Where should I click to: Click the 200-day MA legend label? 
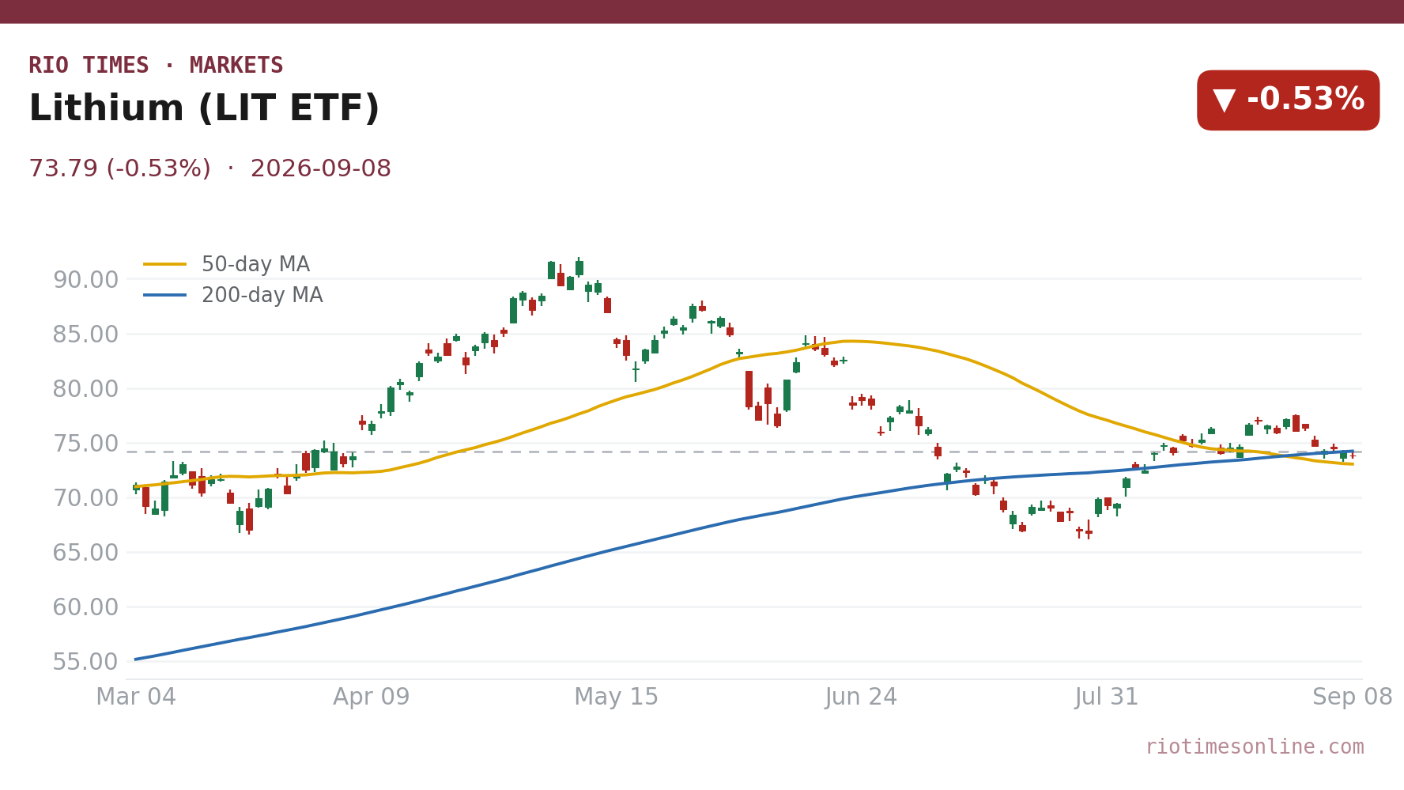tap(262, 296)
